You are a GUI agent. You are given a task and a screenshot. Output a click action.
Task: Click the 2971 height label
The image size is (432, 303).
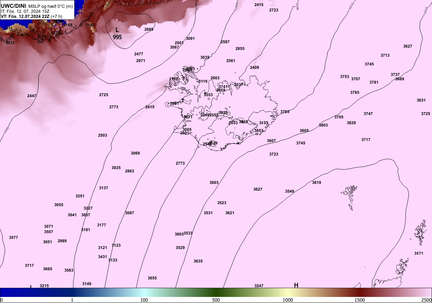[x=141, y=61]
